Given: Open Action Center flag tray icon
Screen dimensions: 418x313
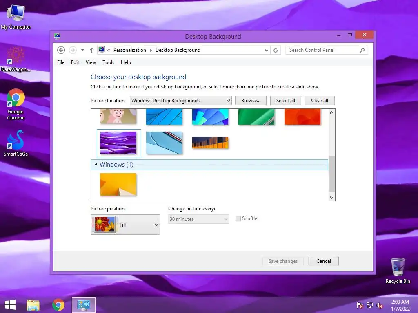Looking at the screenshot, I should click(360, 305).
